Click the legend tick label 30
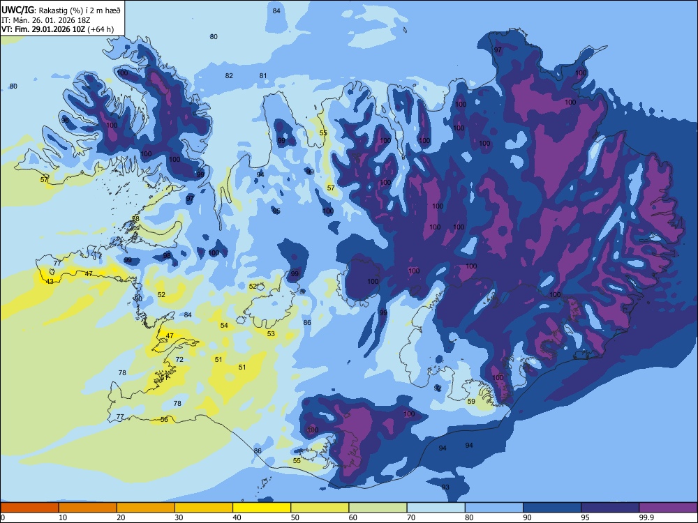Screen dimensions: 698x523 point(179,517)
